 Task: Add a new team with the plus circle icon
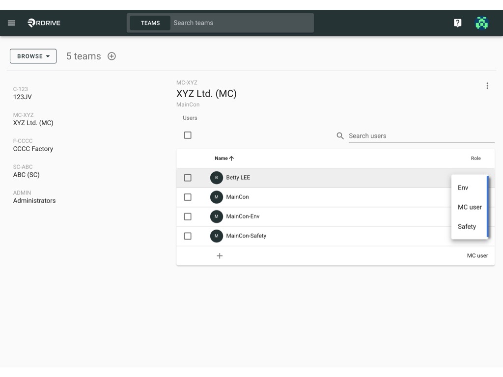pos(112,56)
